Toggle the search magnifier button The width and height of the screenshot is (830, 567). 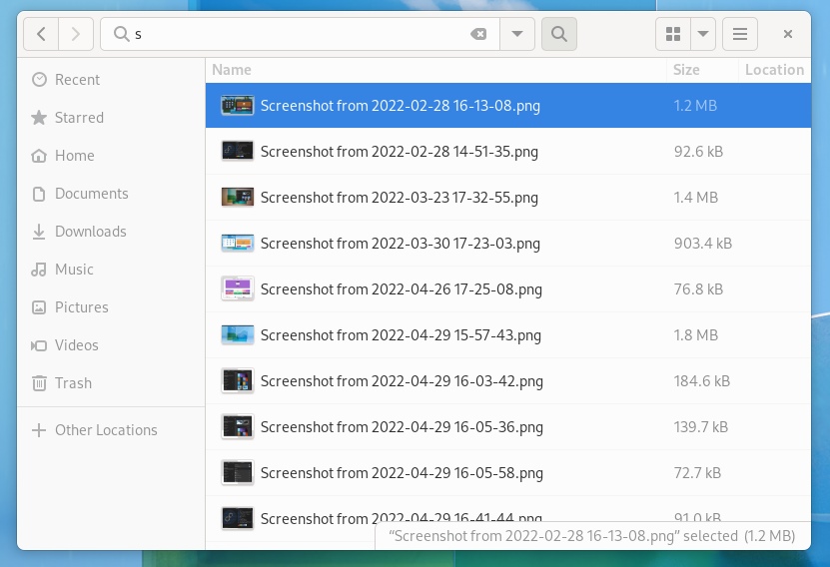(558, 34)
